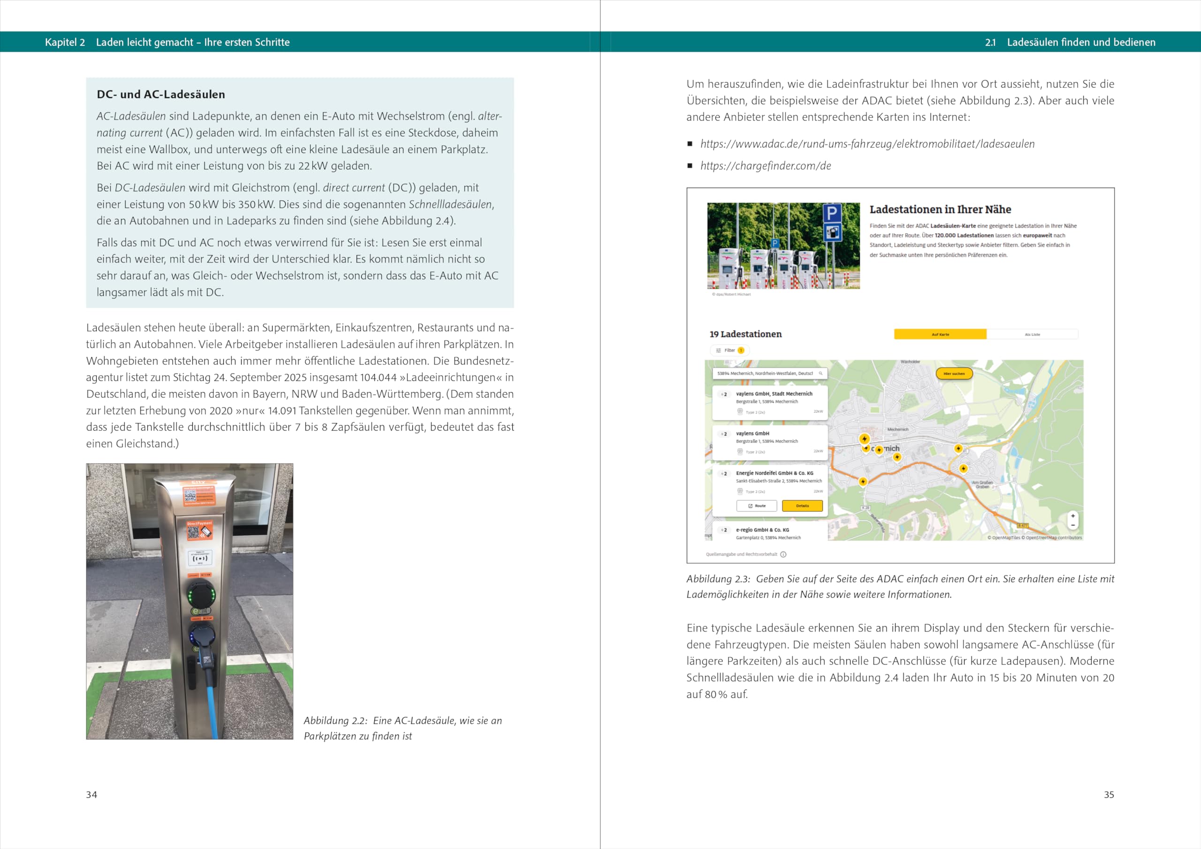Click page number 34
The height and width of the screenshot is (849, 1201).
[x=91, y=795]
